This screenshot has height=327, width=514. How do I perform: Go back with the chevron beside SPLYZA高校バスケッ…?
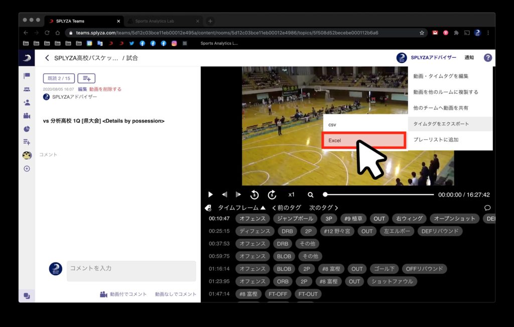(x=47, y=58)
